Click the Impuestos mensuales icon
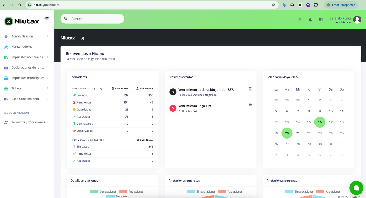 click(6, 57)
